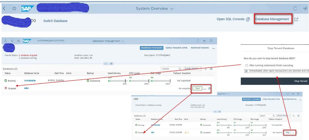This screenshot has width=309, height=140.
Task: Open table settings gear in two-databases-running panel
Action: pyautogui.click(x=298, y=116)
